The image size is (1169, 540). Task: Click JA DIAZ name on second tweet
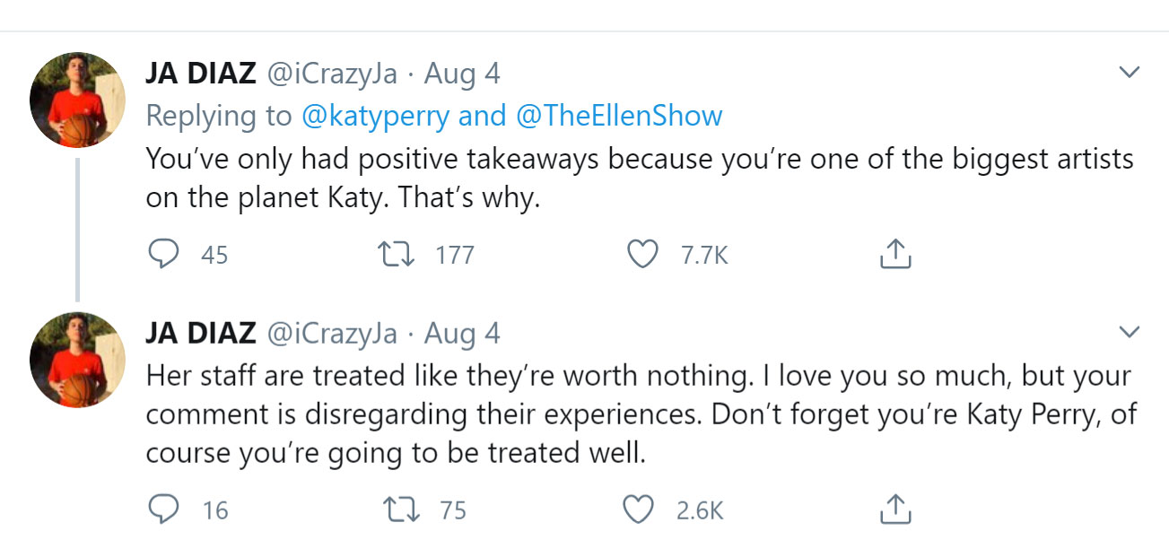click(201, 334)
